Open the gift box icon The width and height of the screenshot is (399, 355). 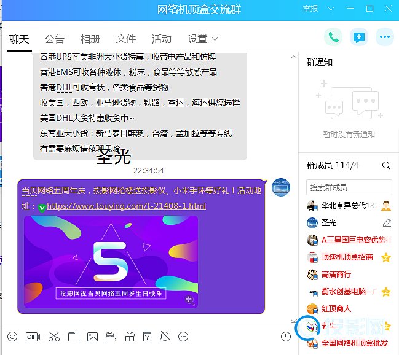click(130, 337)
